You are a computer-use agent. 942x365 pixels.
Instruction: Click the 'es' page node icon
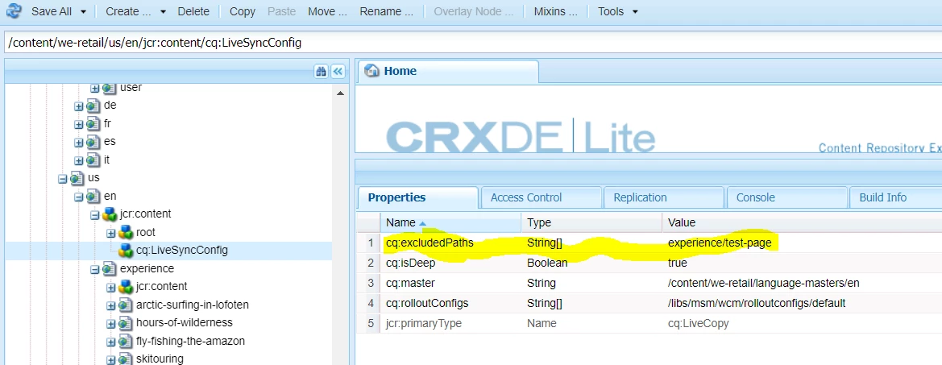pyautogui.click(x=93, y=143)
